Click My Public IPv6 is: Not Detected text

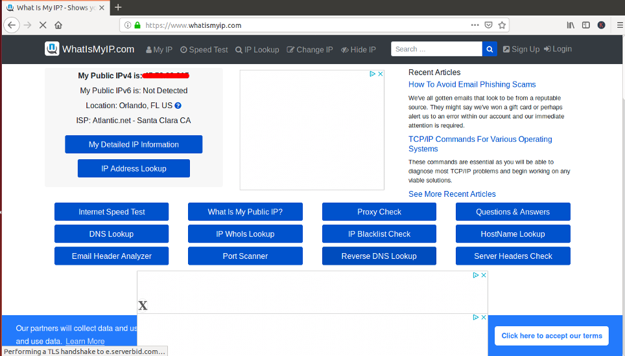pyautogui.click(x=134, y=90)
